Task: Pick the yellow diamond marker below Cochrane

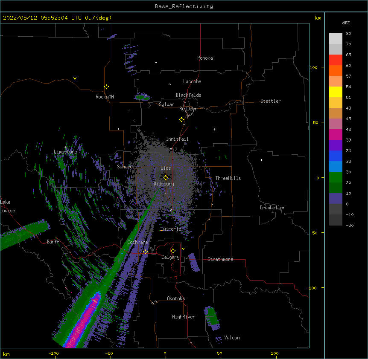Action: click(145, 252)
